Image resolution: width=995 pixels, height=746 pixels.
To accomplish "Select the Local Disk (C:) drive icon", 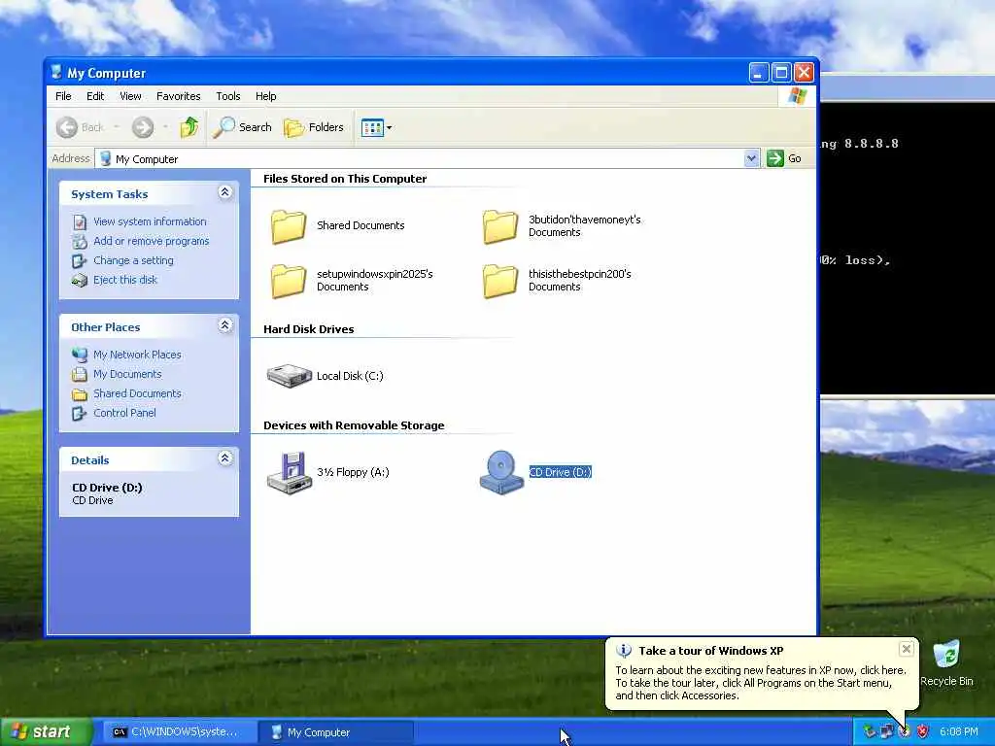I will (289, 376).
